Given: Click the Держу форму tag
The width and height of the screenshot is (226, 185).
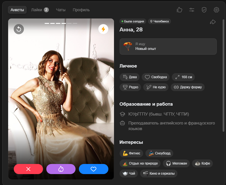Looking at the screenshot, I should [188, 87].
